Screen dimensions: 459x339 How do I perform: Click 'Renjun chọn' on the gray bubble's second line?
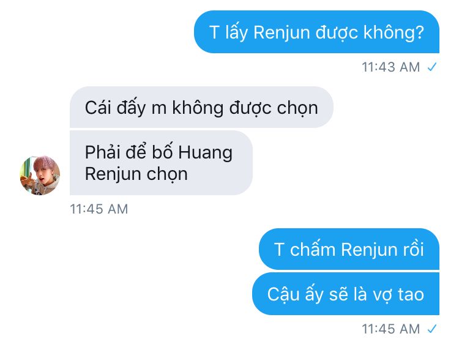pos(136,174)
